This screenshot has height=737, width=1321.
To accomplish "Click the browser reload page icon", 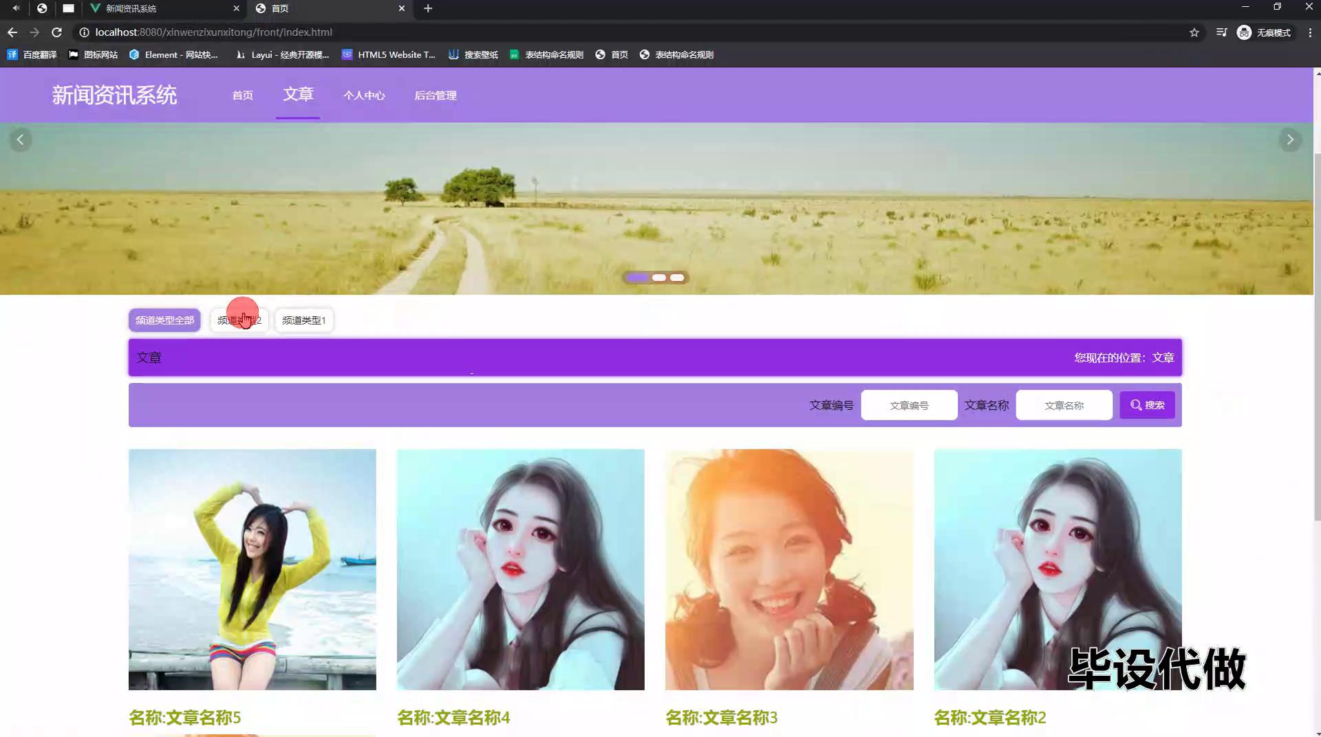I will point(57,32).
